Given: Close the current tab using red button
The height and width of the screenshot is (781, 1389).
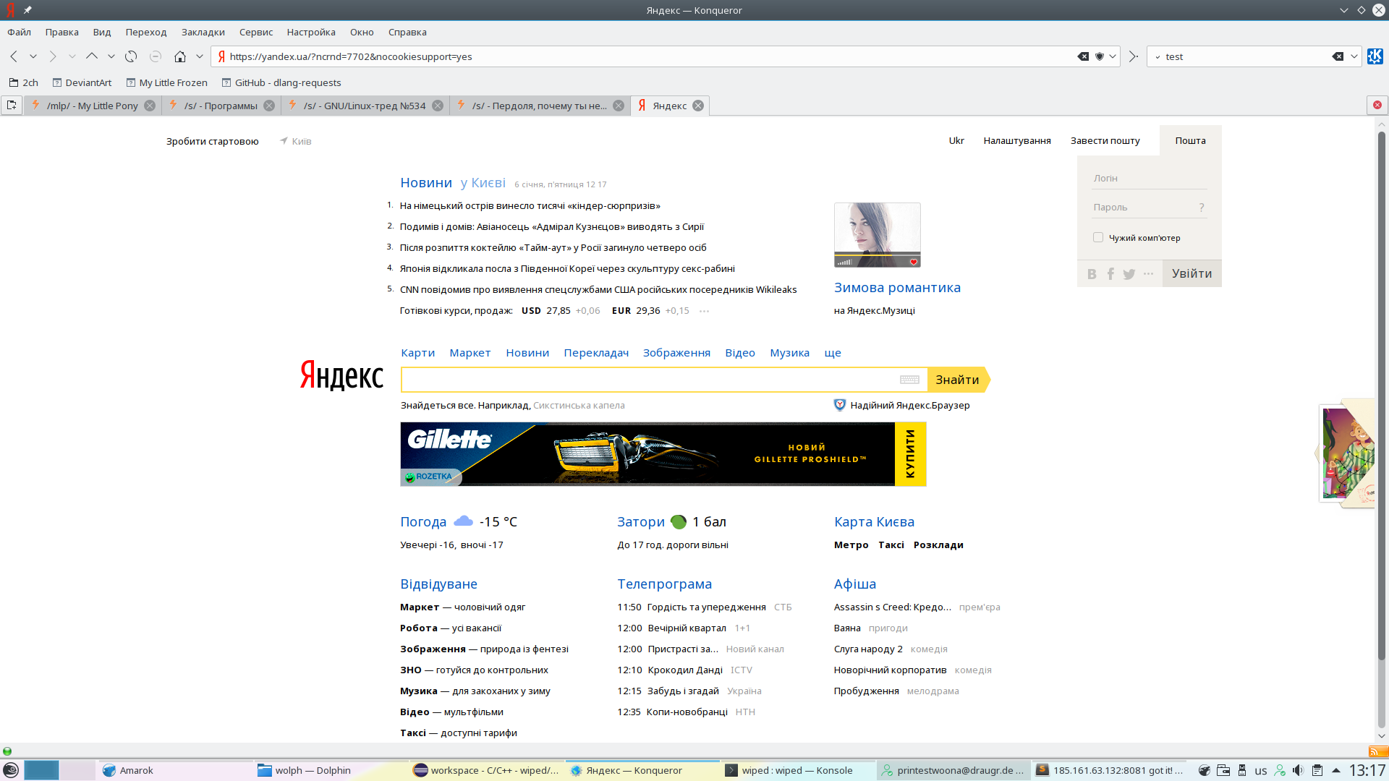Looking at the screenshot, I should pos(1377,106).
